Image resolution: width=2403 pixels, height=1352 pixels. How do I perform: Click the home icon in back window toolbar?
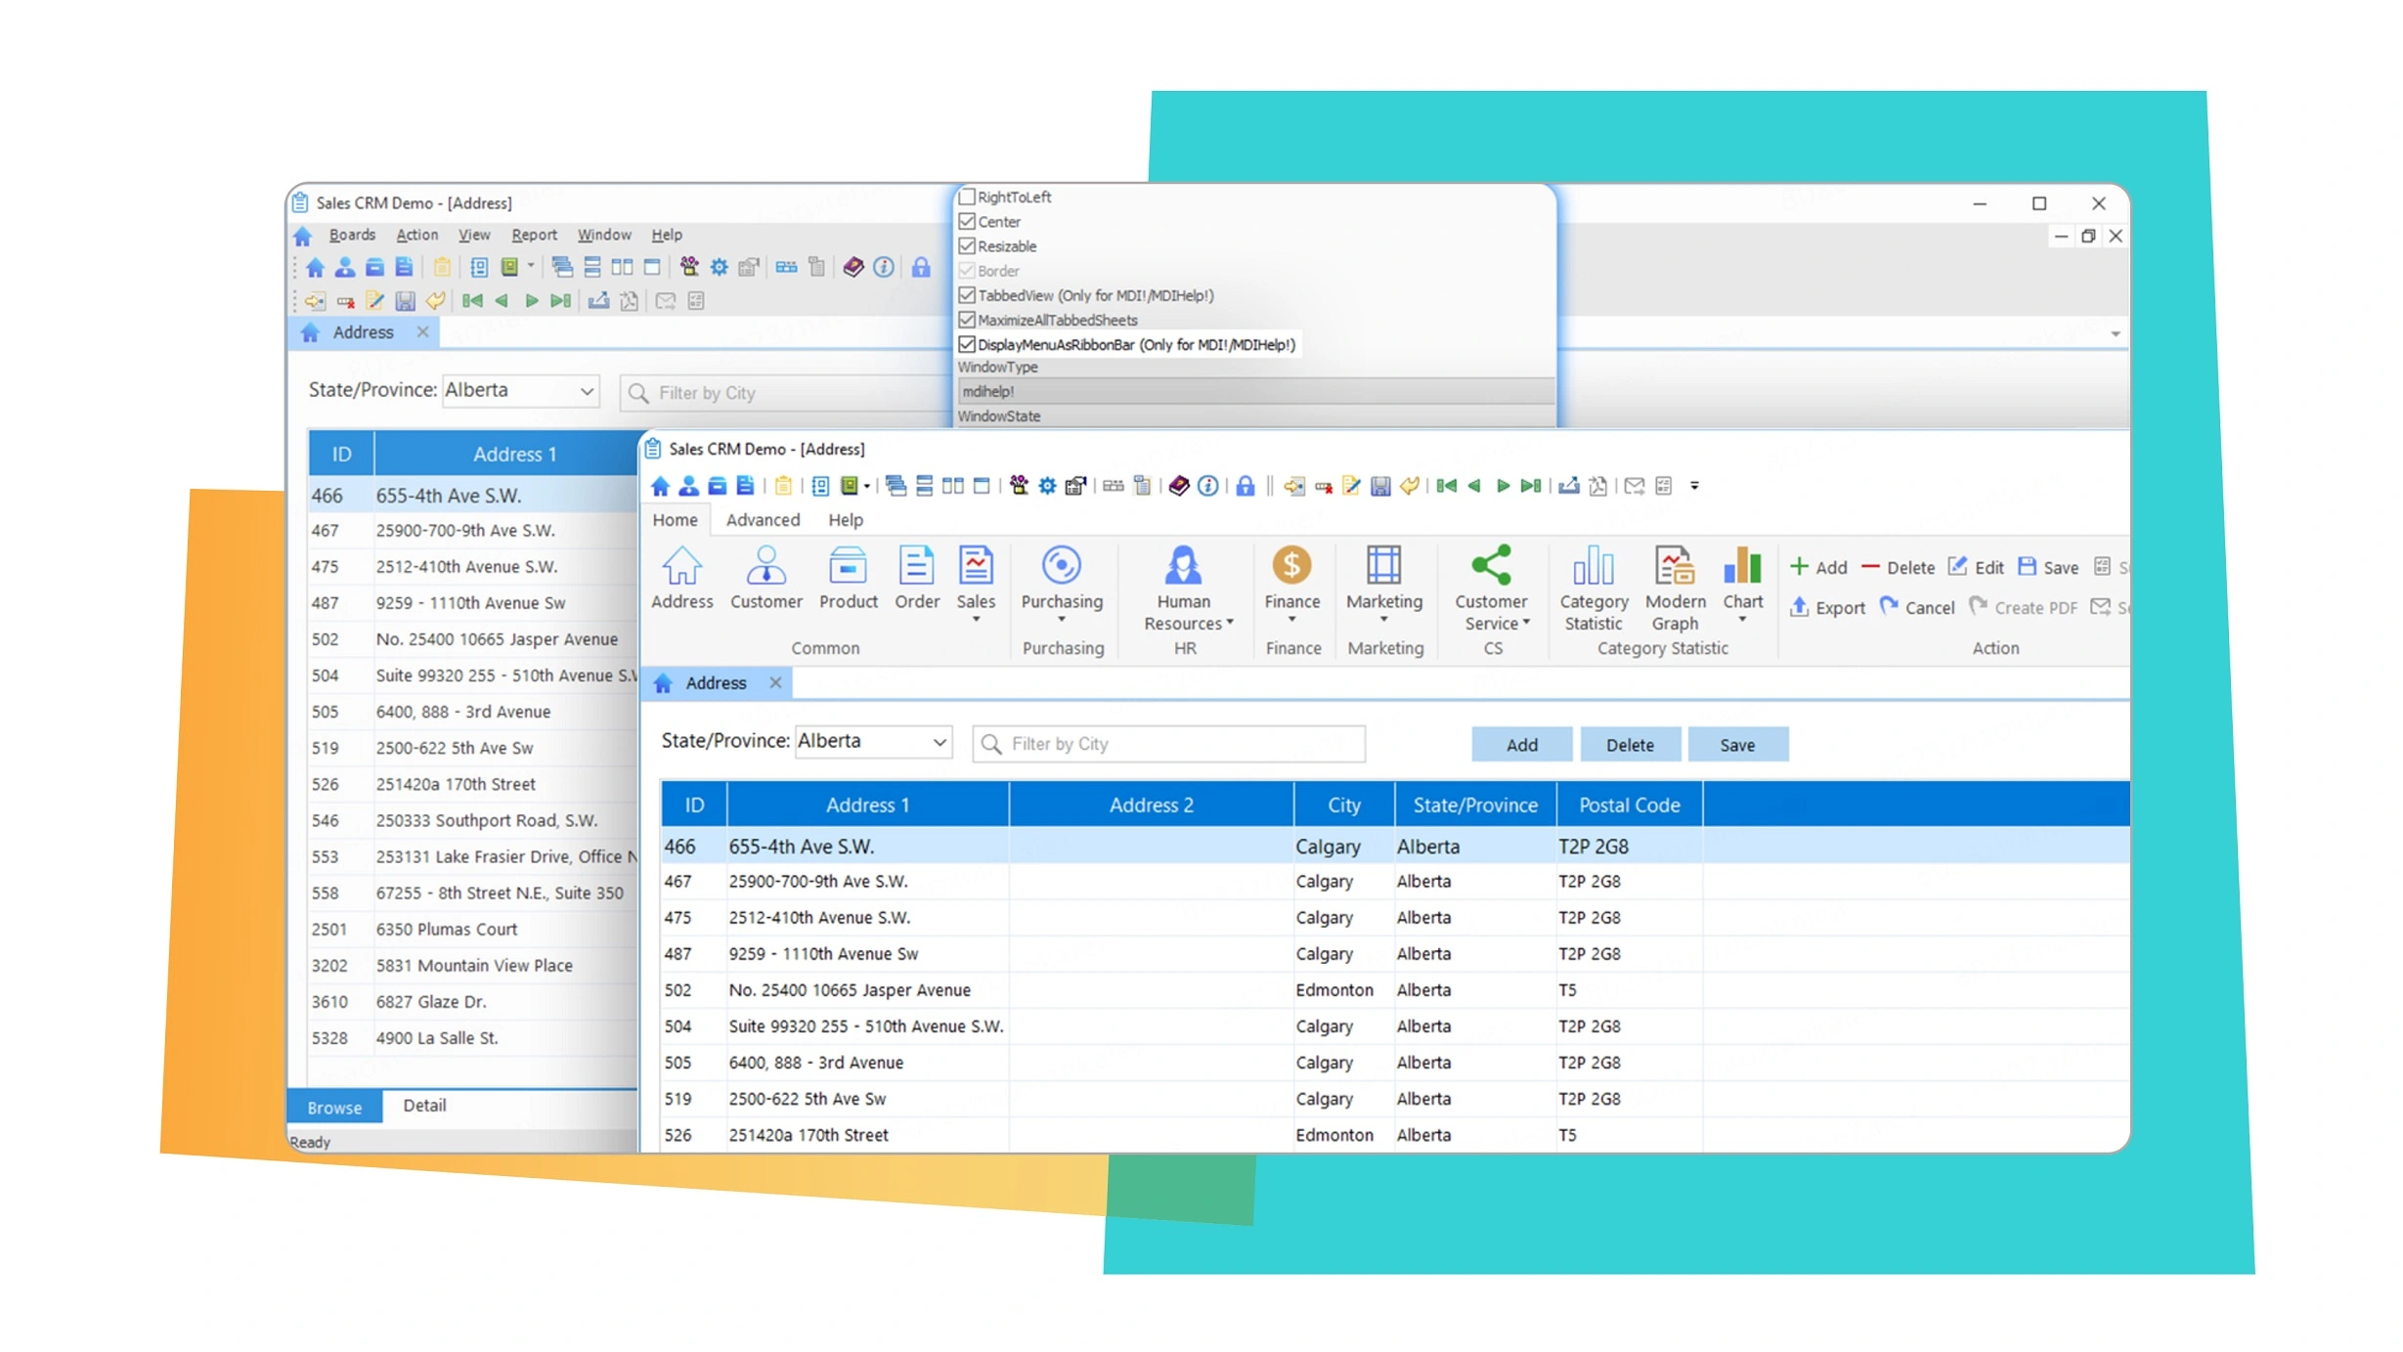315,267
